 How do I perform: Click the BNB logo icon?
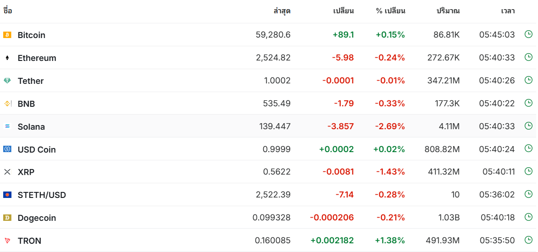[7, 104]
